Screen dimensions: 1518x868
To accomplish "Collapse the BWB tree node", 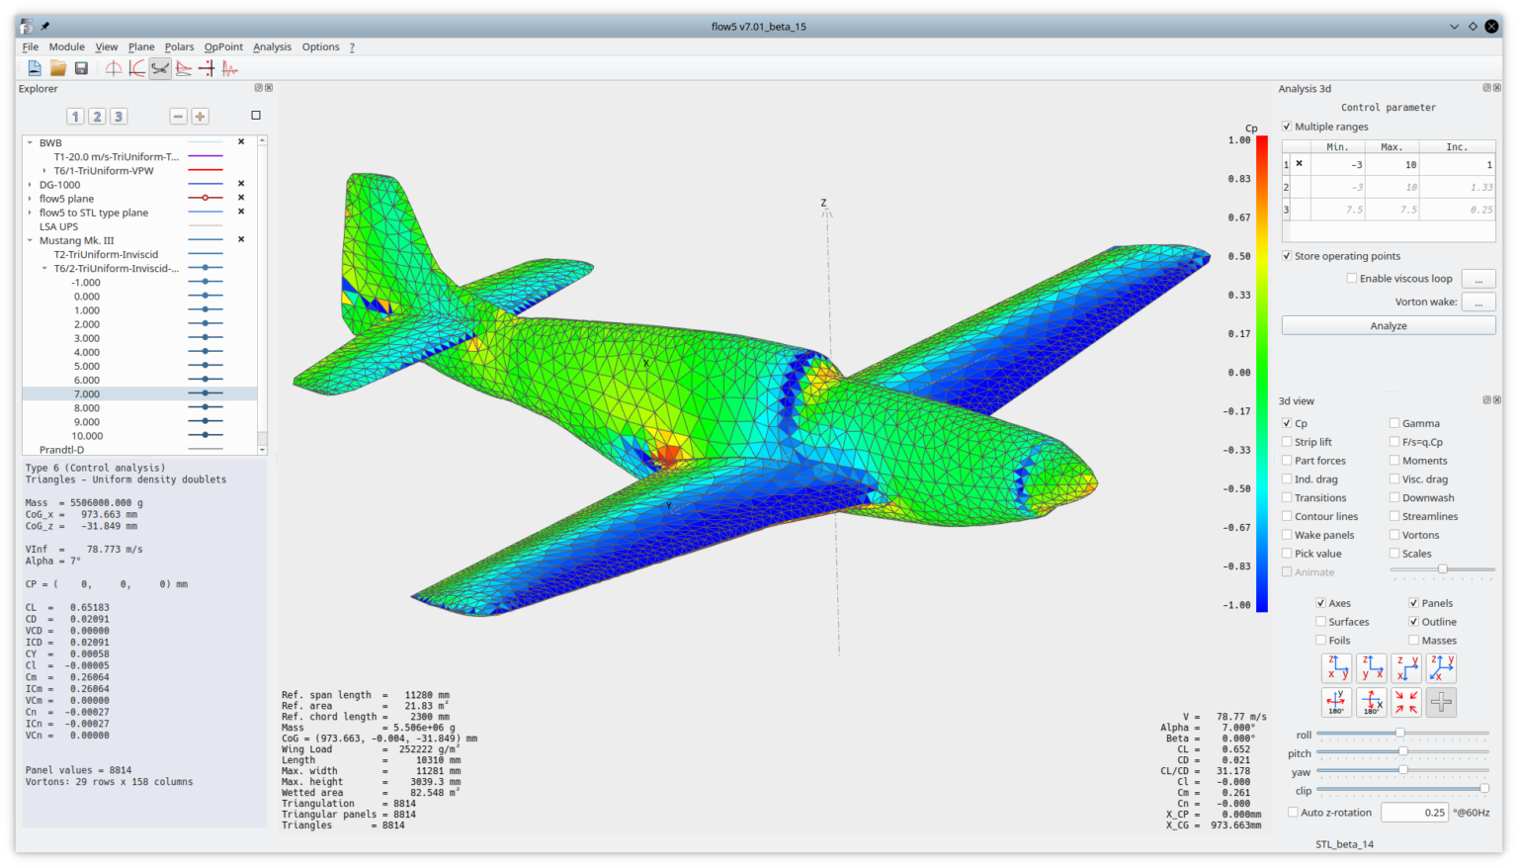I will pos(30,143).
